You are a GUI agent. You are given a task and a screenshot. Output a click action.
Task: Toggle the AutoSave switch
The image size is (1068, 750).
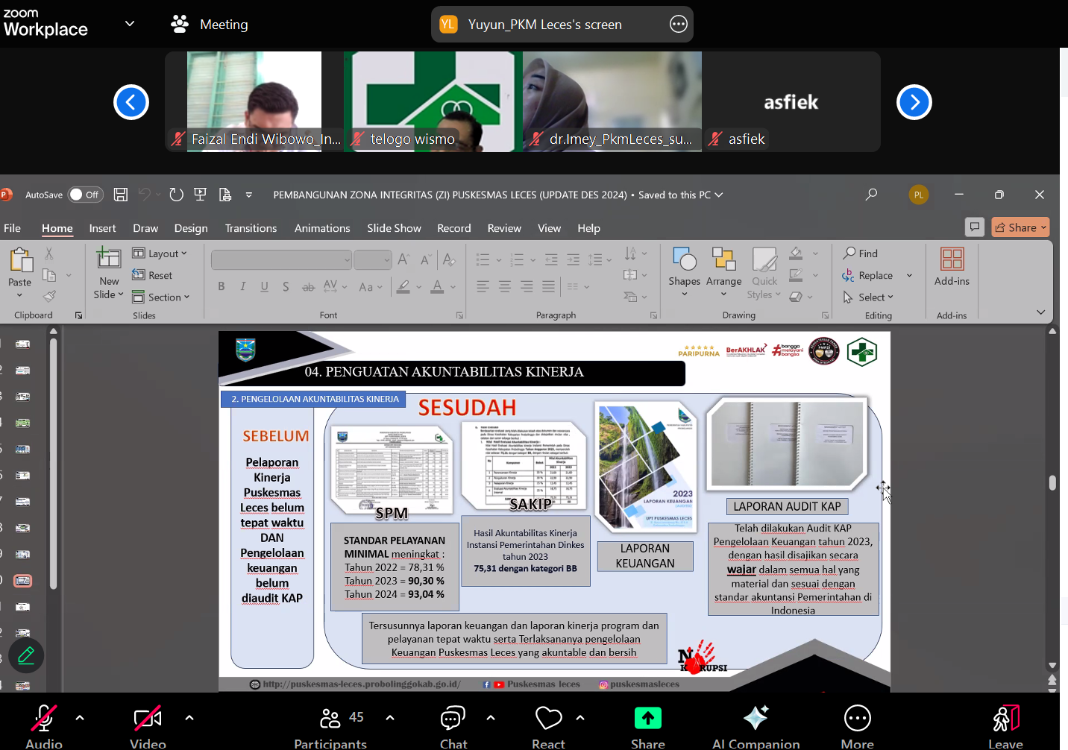(85, 195)
